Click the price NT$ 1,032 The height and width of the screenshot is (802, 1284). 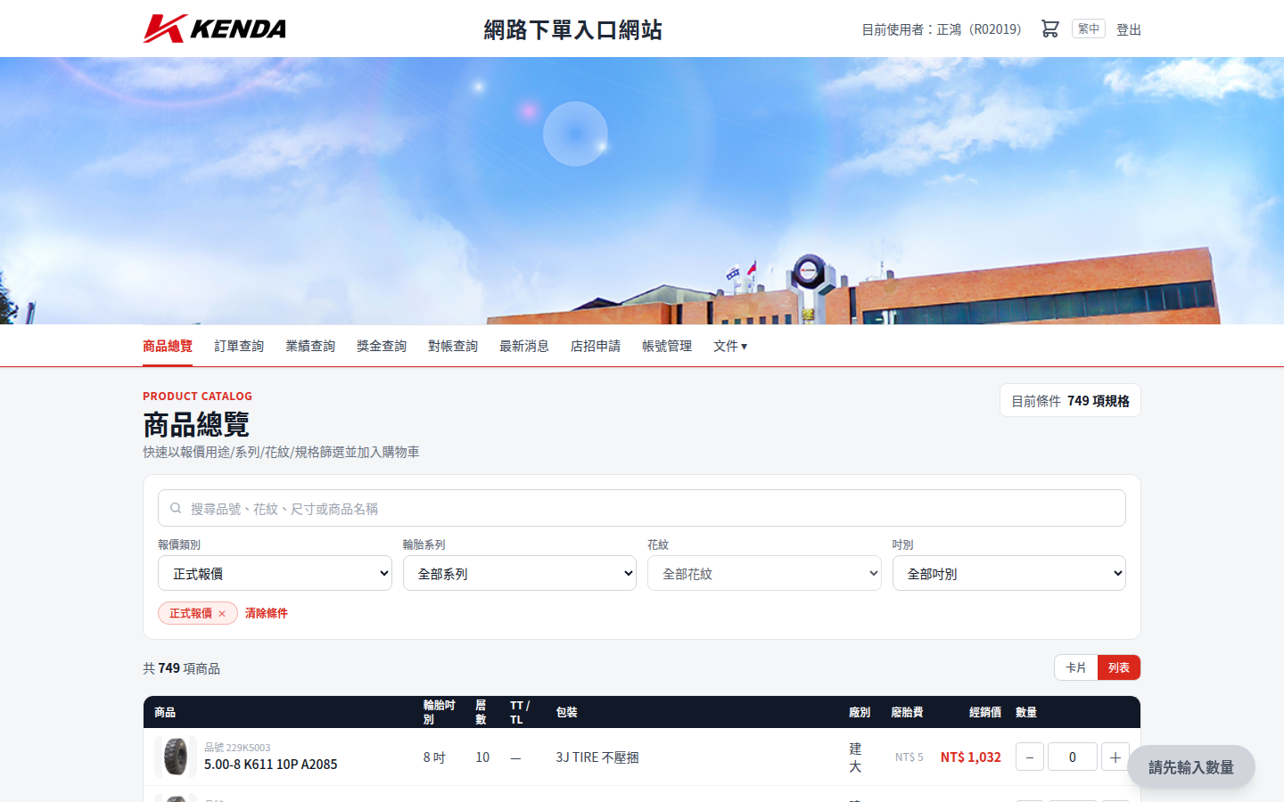tap(971, 757)
